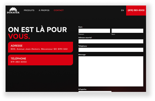155x101 pixels.
Task: Call the (819) 383-5002 header button
Action: click(x=136, y=10)
